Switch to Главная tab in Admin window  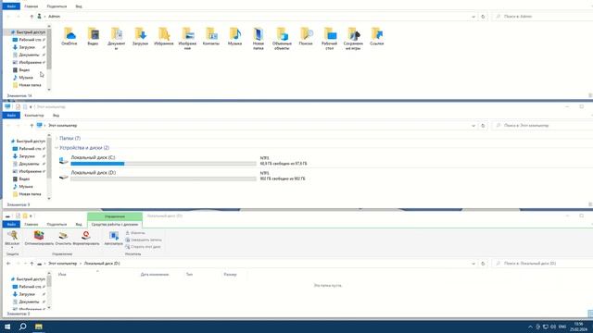pyautogui.click(x=31, y=6)
